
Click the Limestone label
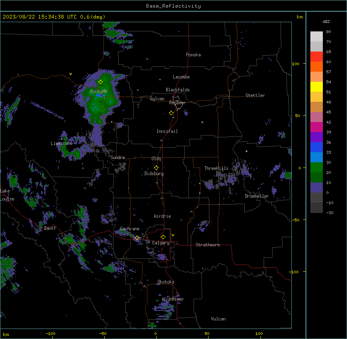62,143
